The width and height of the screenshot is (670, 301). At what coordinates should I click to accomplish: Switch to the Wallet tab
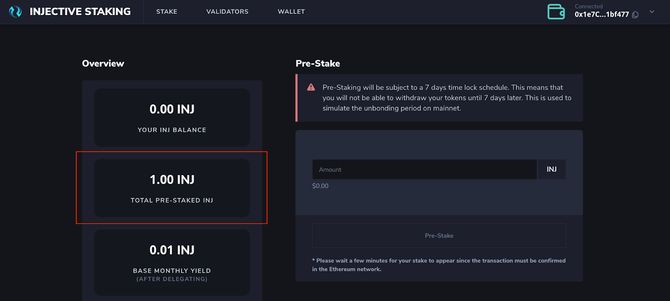click(291, 12)
